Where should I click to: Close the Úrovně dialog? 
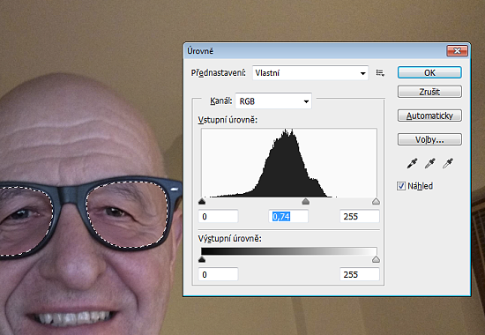coord(457,51)
